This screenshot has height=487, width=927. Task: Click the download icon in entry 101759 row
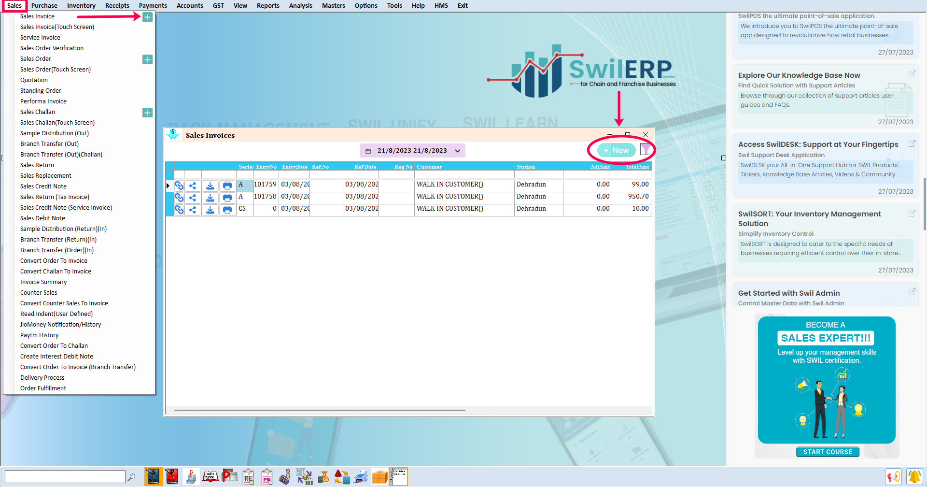[x=210, y=186]
